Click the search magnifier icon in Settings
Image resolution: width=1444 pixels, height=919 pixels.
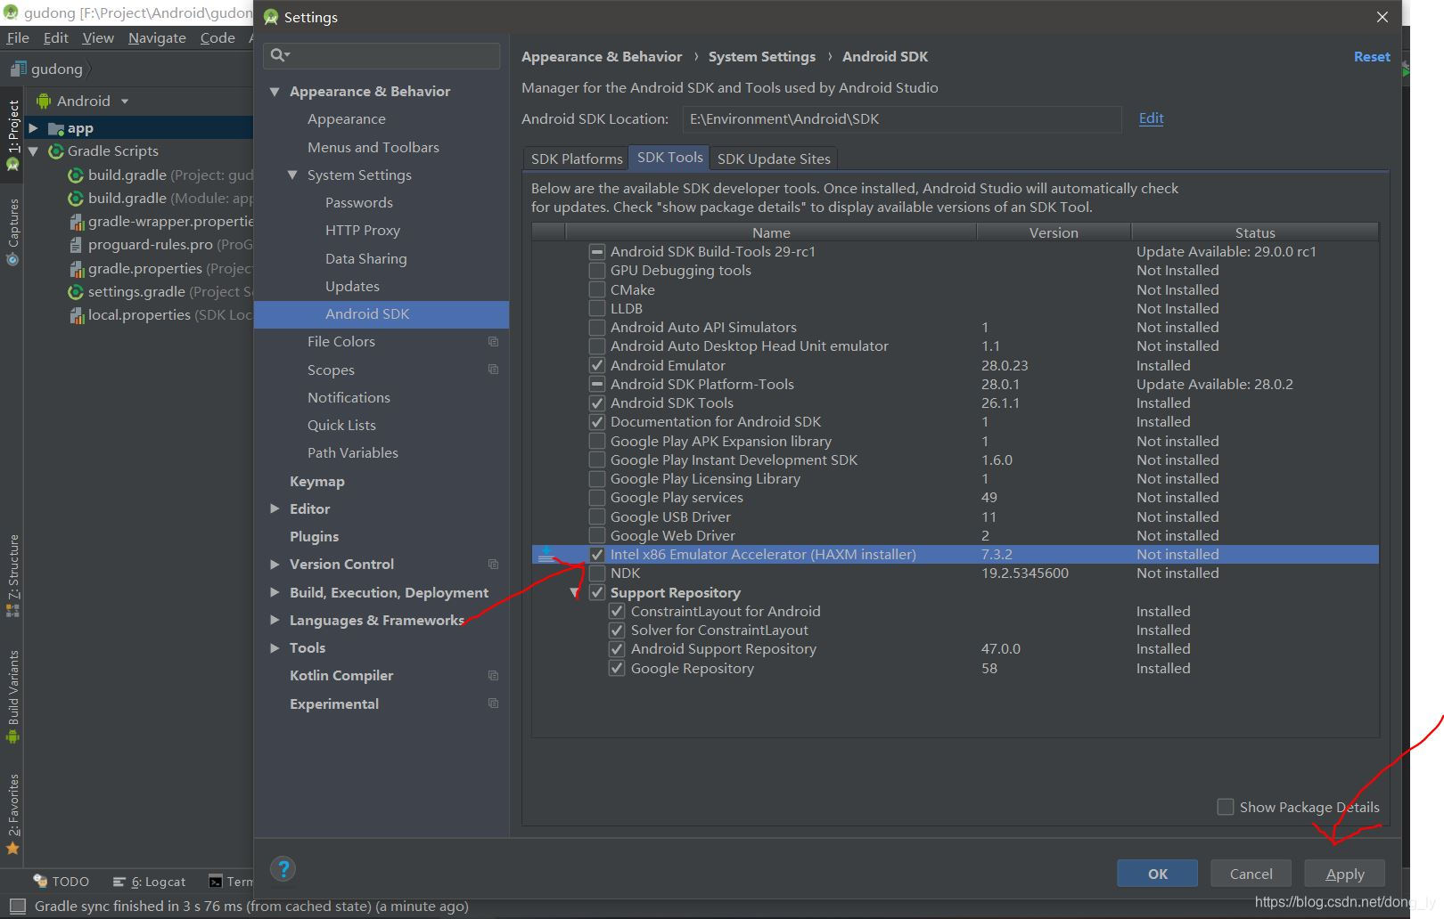click(279, 55)
